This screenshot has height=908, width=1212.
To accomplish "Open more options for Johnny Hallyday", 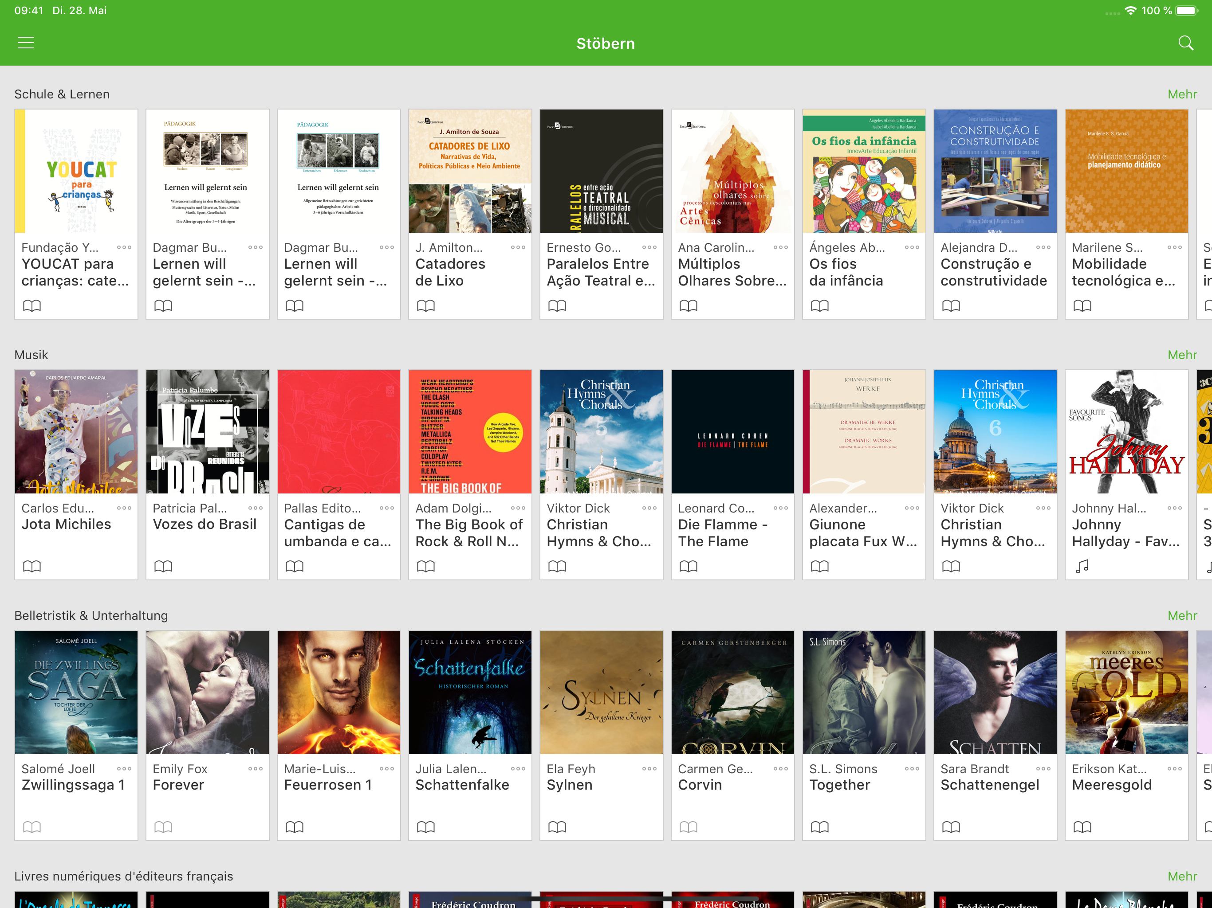I will 1175,508.
